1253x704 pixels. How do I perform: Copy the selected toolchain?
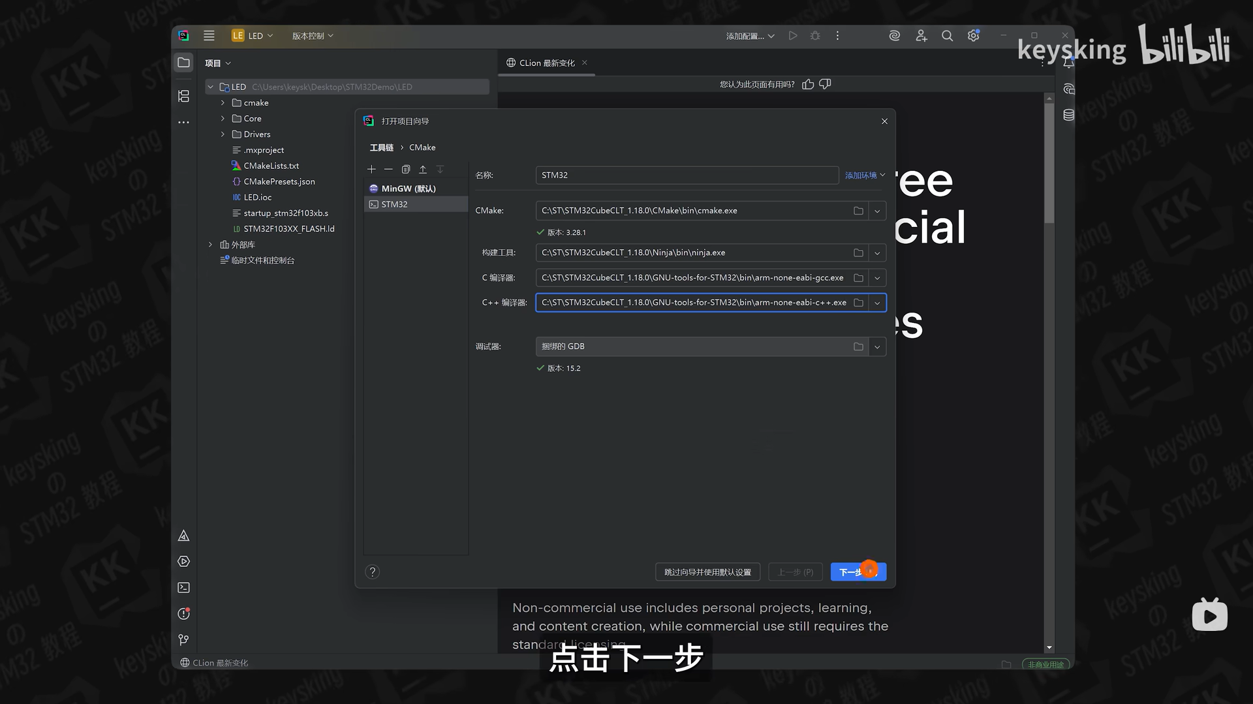pos(405,169)
